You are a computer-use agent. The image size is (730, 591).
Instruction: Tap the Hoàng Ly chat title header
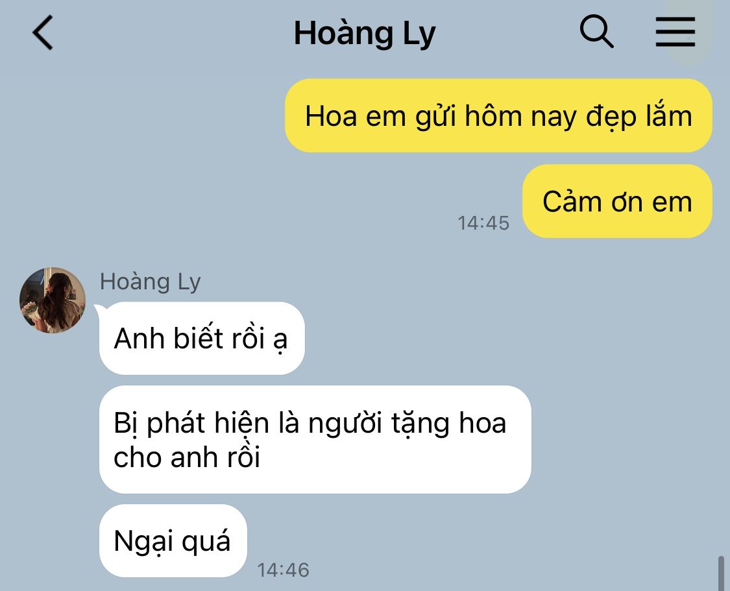(x=365, y=34)
